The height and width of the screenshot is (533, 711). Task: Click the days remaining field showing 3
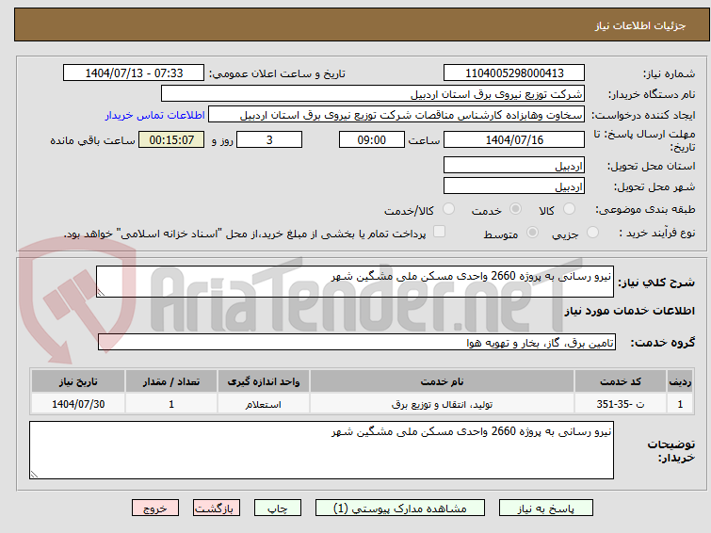[x=269, y=139]
